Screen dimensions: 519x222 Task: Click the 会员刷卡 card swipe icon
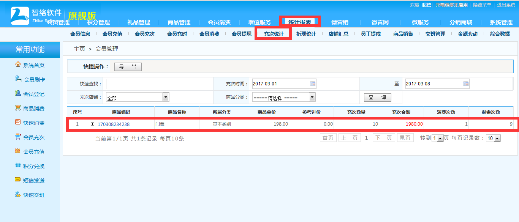point(18,79)
